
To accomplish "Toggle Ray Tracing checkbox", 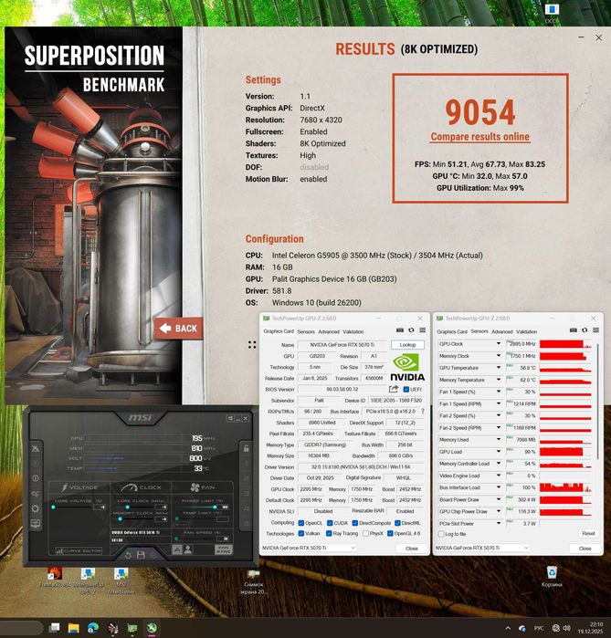I will (329, 533).
